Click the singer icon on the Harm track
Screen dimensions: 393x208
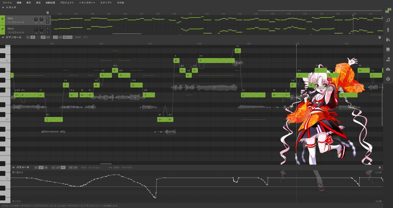[x=2, y=29]
